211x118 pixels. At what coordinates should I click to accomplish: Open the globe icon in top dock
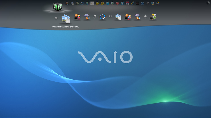point(87,3)
